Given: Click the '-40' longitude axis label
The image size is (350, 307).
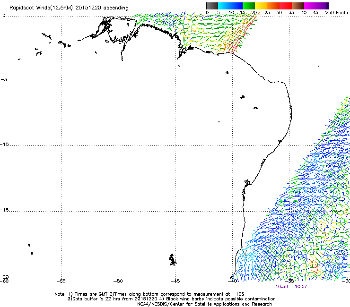Looking at the screenshot, I should (232, 281).
